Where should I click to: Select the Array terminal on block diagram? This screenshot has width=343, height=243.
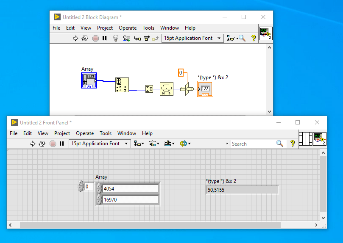click(89, 80)
